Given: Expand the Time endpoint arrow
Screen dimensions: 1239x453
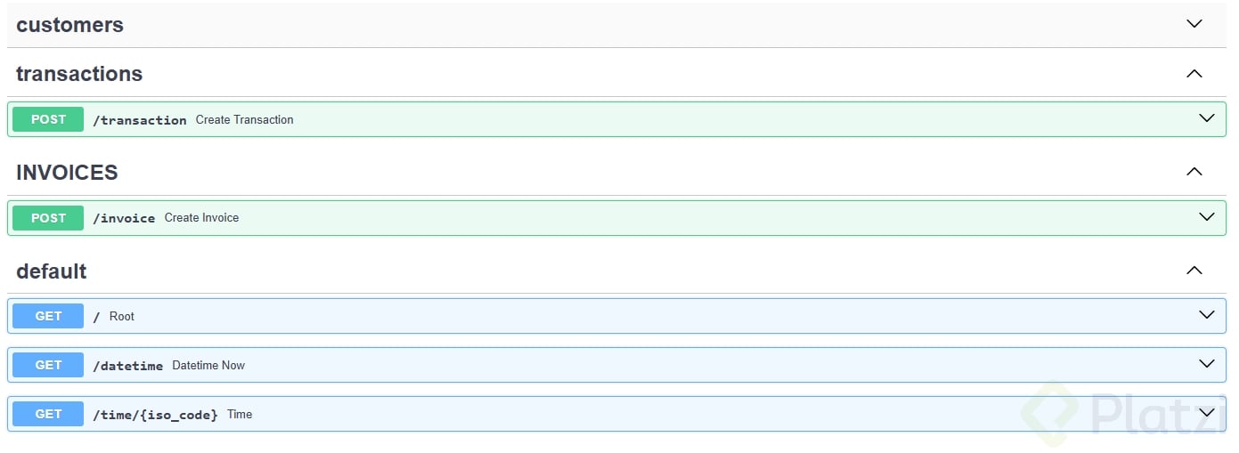Looking at the screenshot, I should (x=1207, y=413).
